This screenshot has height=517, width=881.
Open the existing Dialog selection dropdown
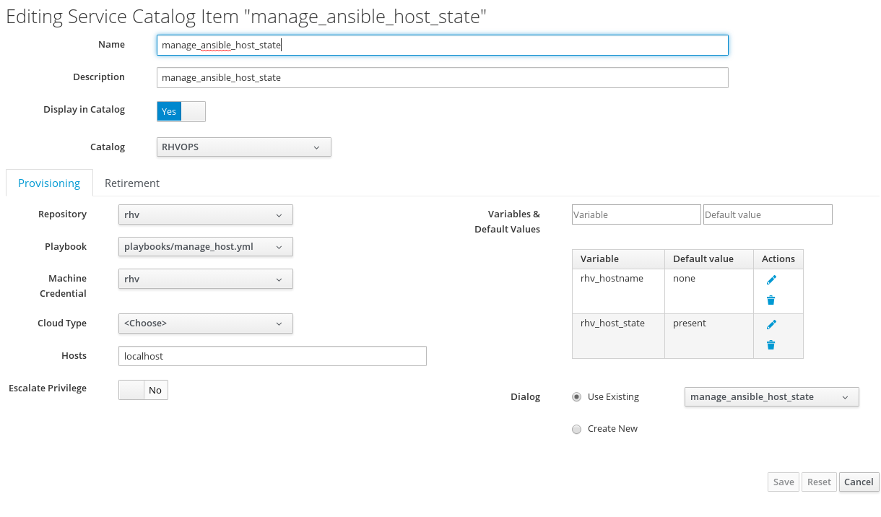[x=772, y=397]
